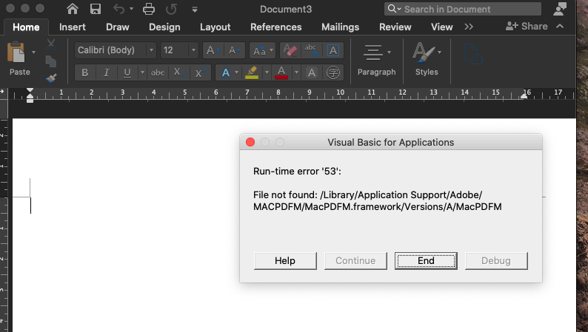The width and height of the screenshot is (588, 332).
Task: Open the Layout tab
Action: pos(216,27)
